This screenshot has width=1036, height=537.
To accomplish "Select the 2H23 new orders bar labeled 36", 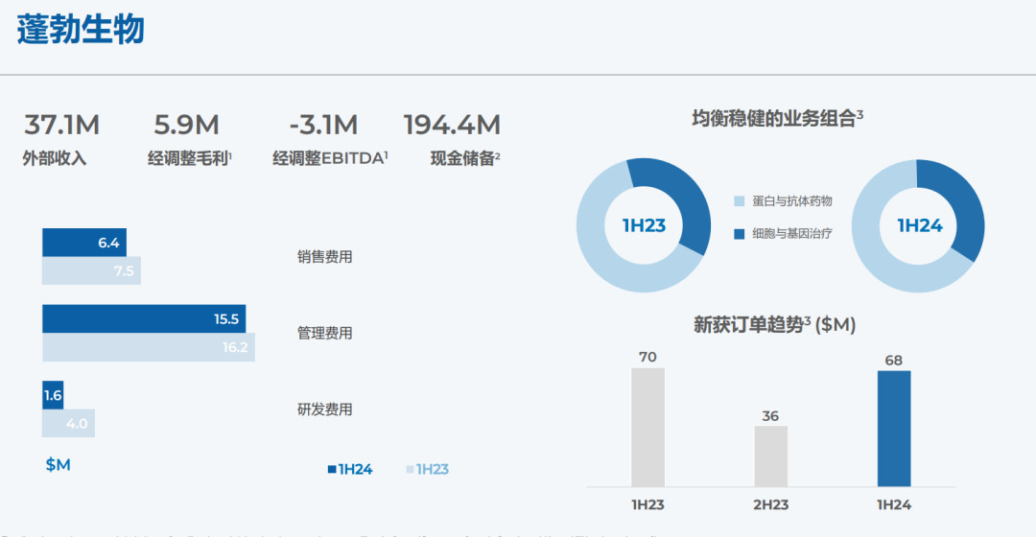I will point(770,456).
